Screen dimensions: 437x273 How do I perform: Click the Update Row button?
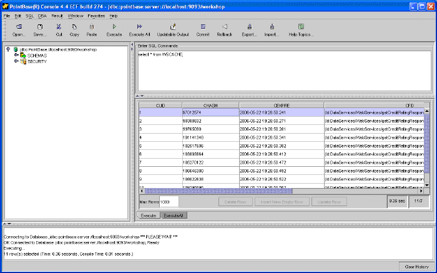pos(329,202)
